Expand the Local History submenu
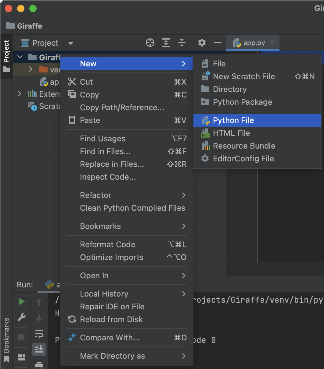 [127, 294]
